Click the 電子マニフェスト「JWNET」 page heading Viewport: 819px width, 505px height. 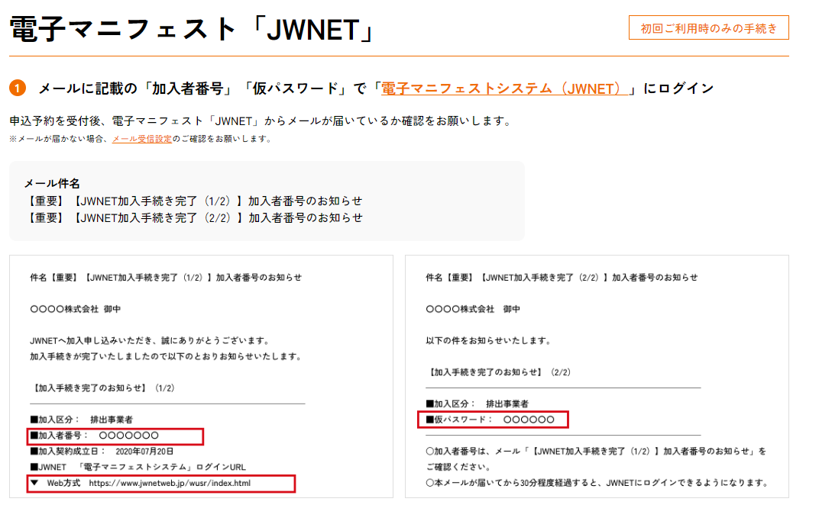click(193, 29)
